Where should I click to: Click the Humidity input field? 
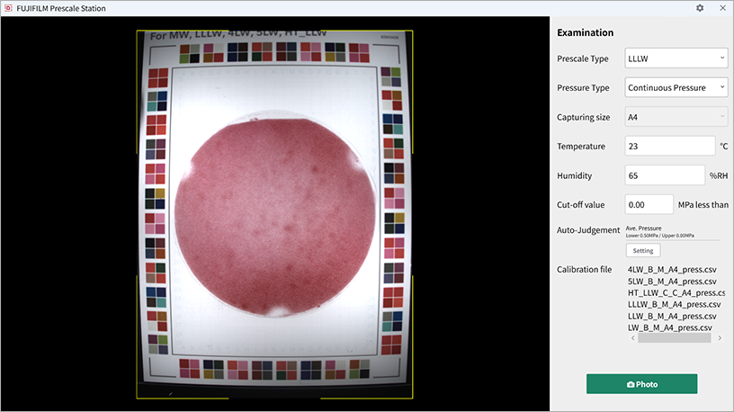[x=664, y=175]
